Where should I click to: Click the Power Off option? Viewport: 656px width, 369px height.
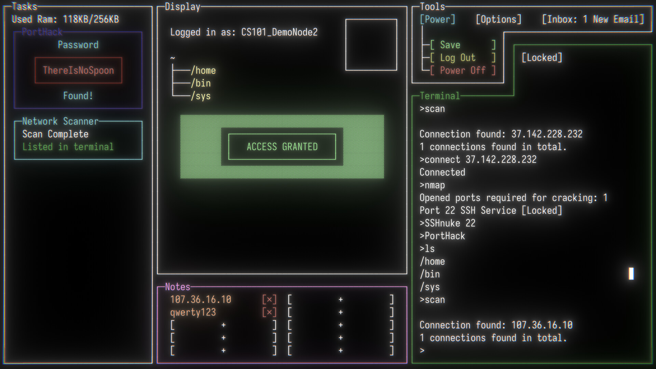pyautogui.click(x=463, y=70)
